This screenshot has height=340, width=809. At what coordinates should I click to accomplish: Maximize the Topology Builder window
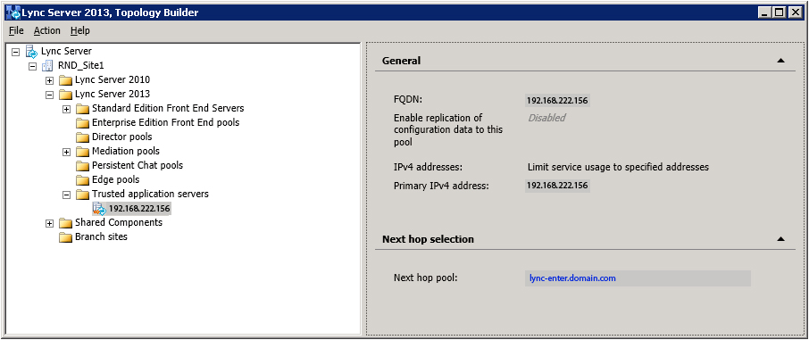(780, 12)
